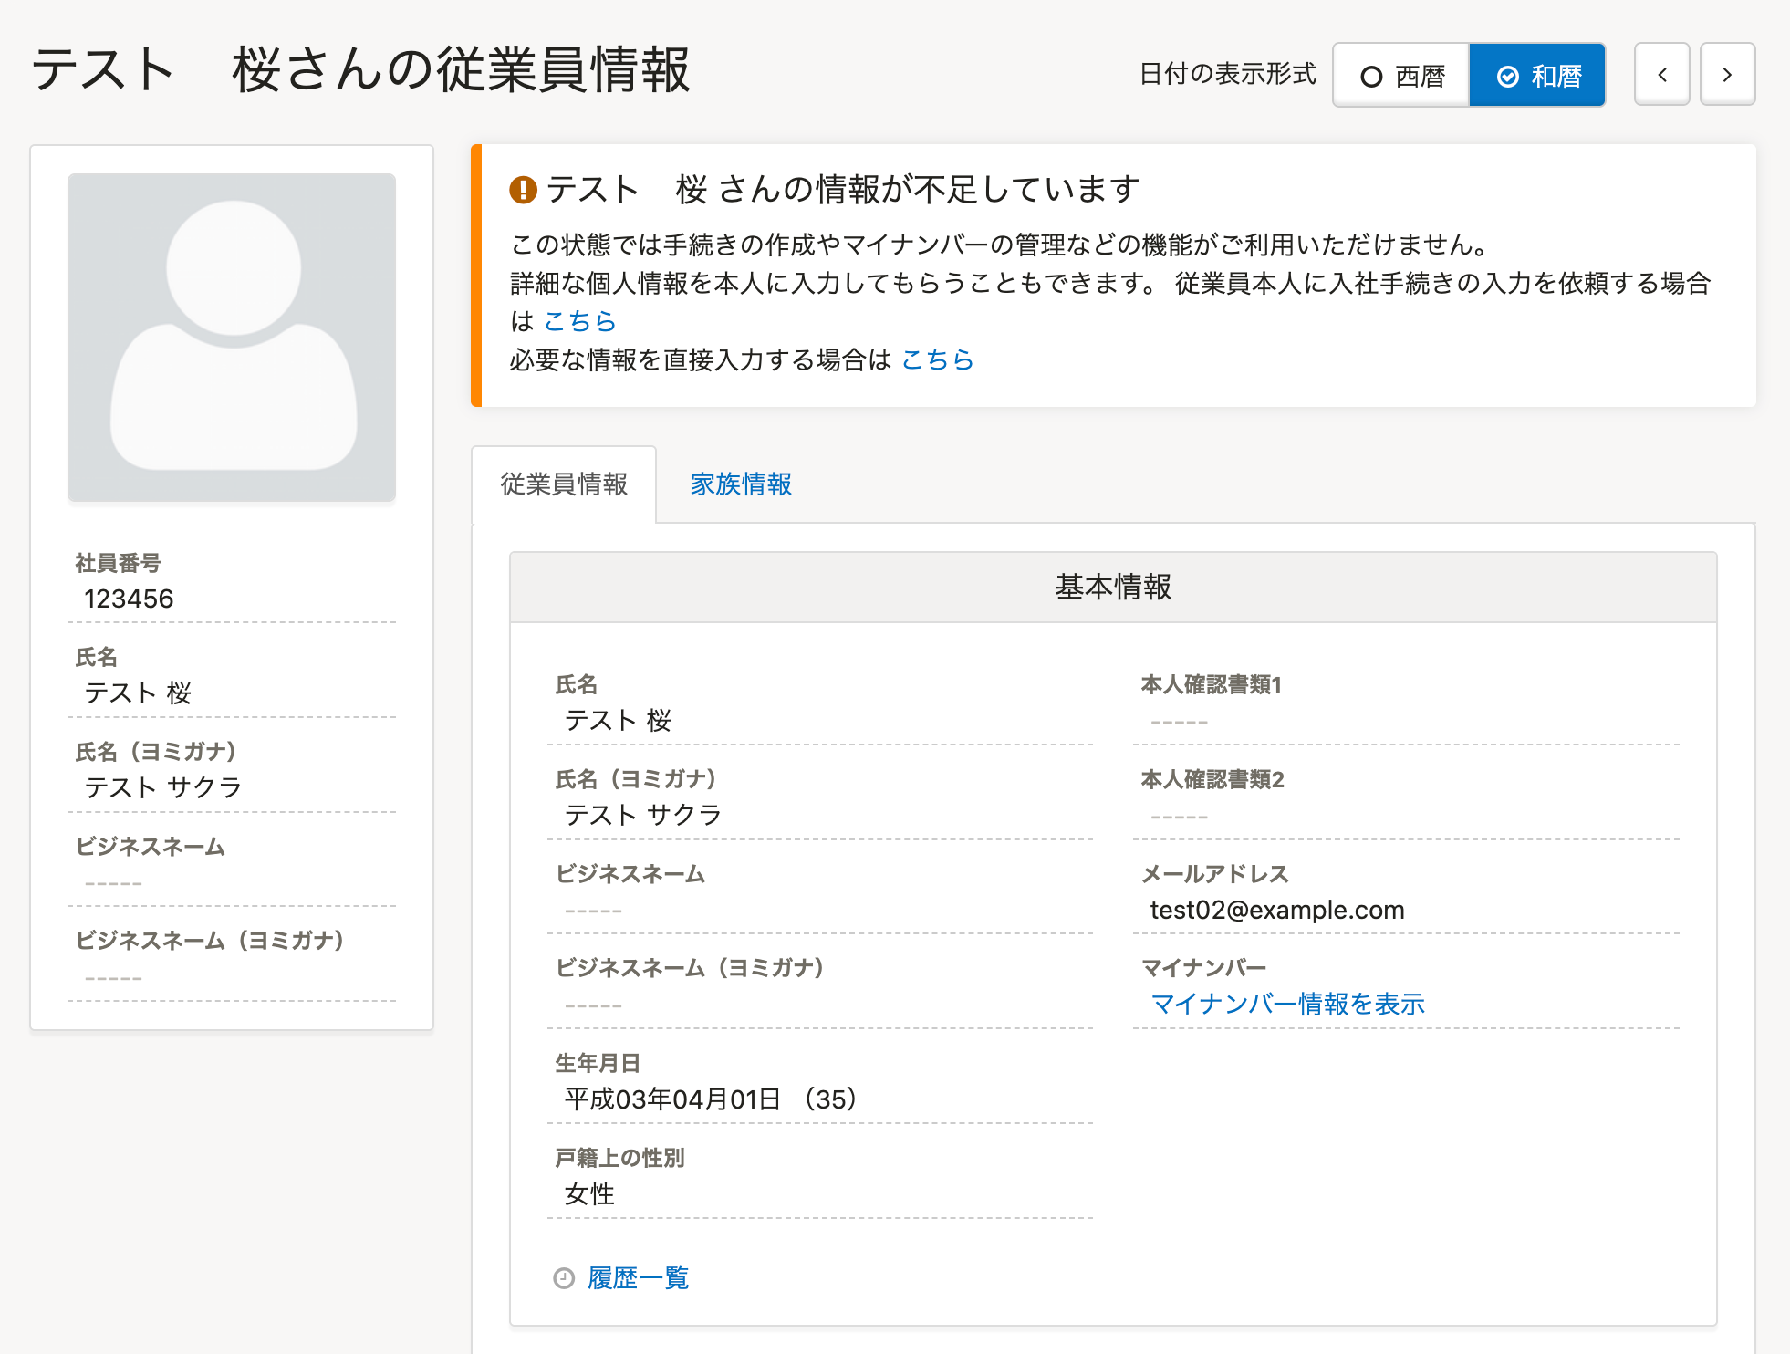Click the empty circle icon on 西暦

click(x=1370, y=77)
